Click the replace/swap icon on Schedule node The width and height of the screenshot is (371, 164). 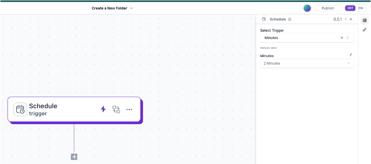pyautogui.click(x=116, y=109)
